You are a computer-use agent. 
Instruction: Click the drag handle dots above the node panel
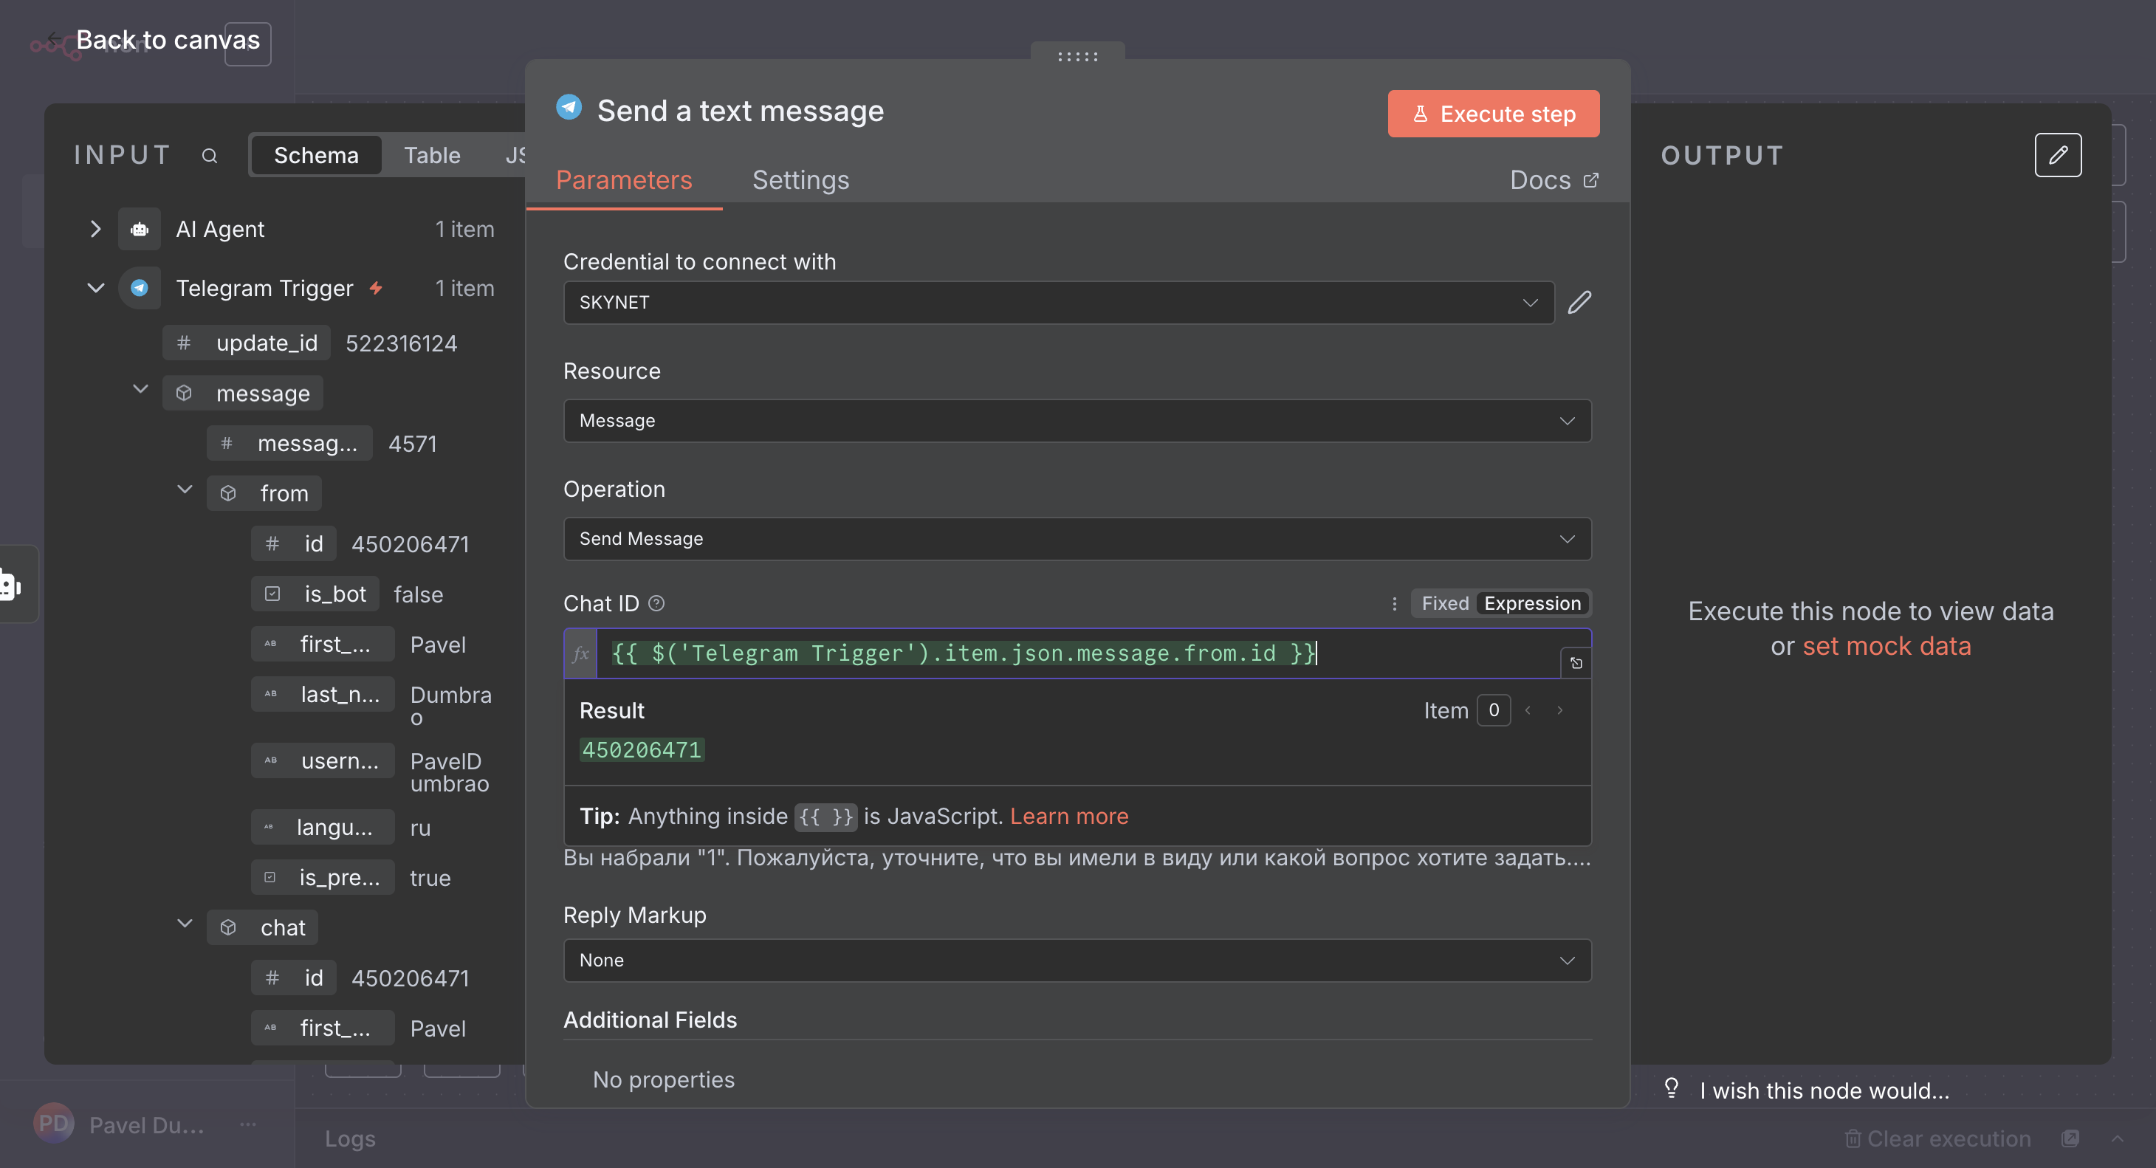(x=1077, y=57)
